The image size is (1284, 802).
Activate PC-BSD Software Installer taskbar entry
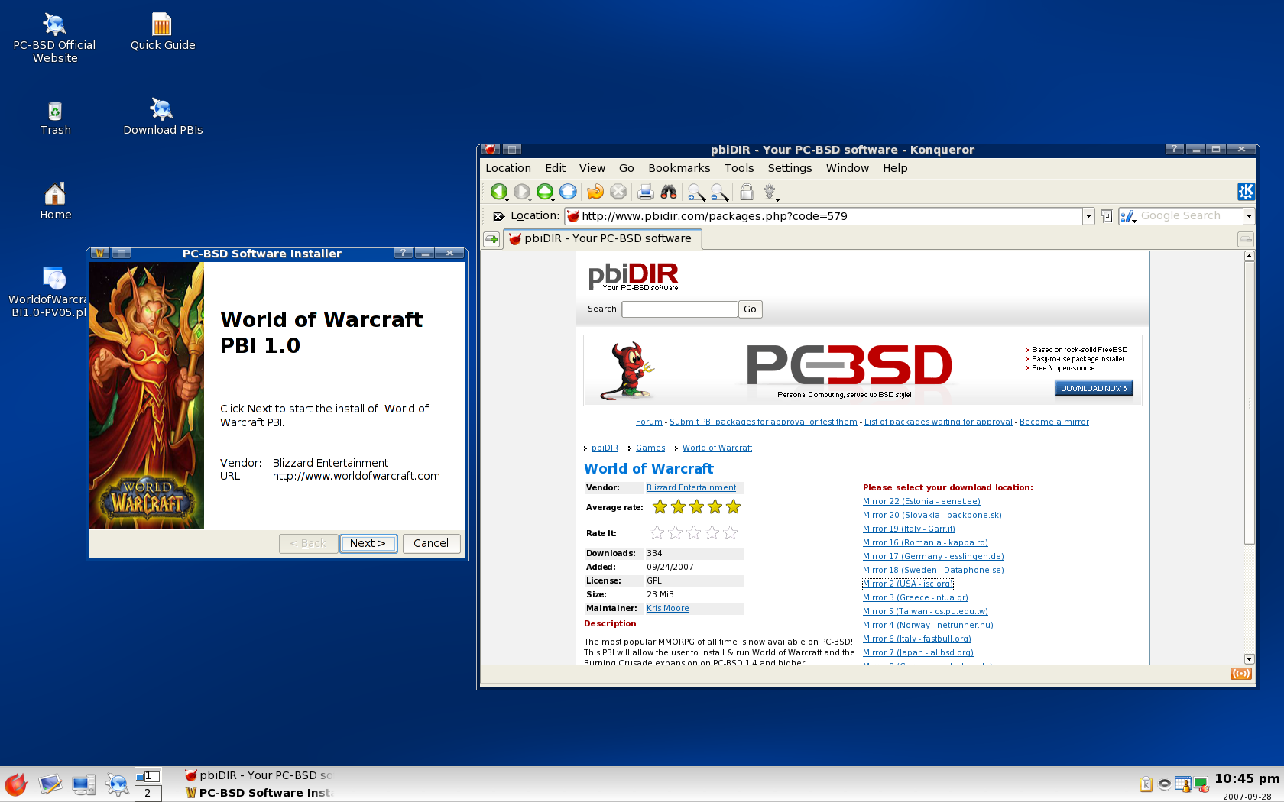(x=258, y=793)
